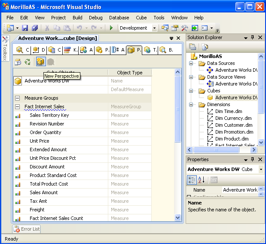
Task: Collapse the Data Sources folder
Action: pos(191,63)
